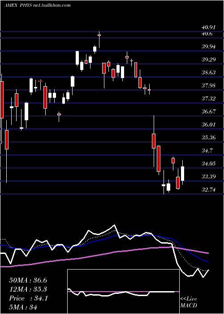Click the 38.63 price label
Viewport: 224px width, 314px height.
(x=209, y=73)
